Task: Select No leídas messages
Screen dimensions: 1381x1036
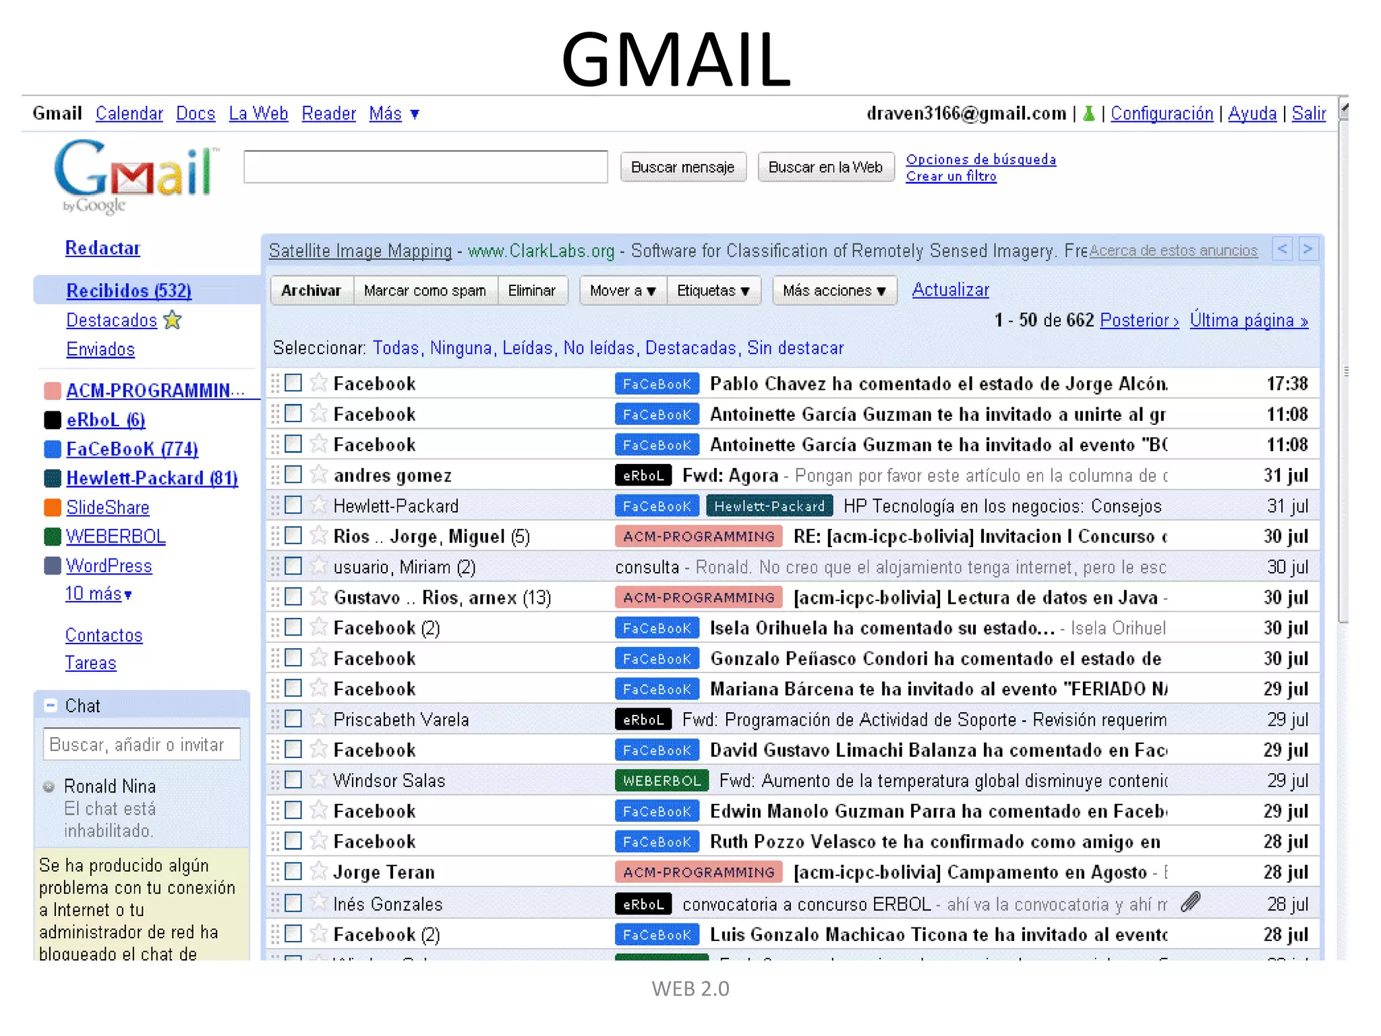Action: point(599,348)
